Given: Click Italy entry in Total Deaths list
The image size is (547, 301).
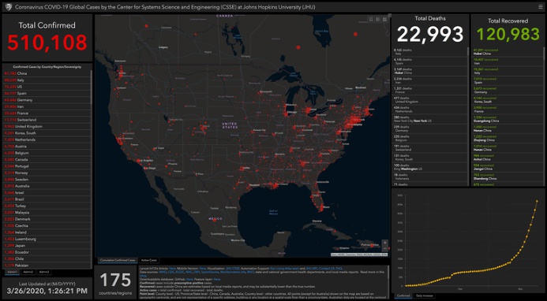Looking at the screenshot, I should [x=429, y=52].
